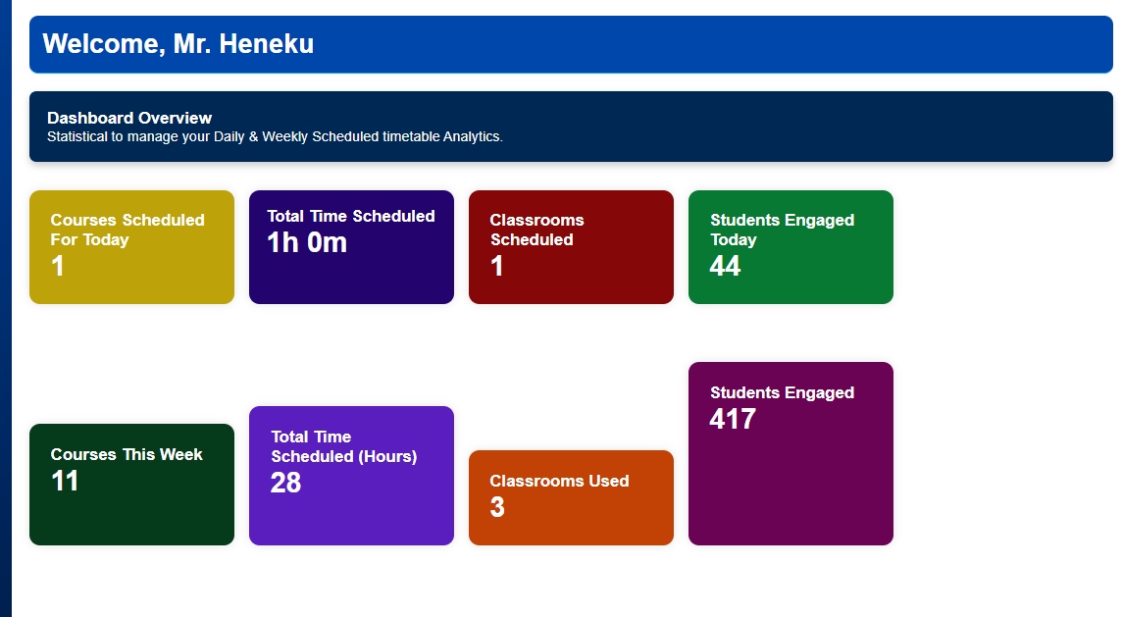Open the weekly Students Engaged purple card

point(790,454)
